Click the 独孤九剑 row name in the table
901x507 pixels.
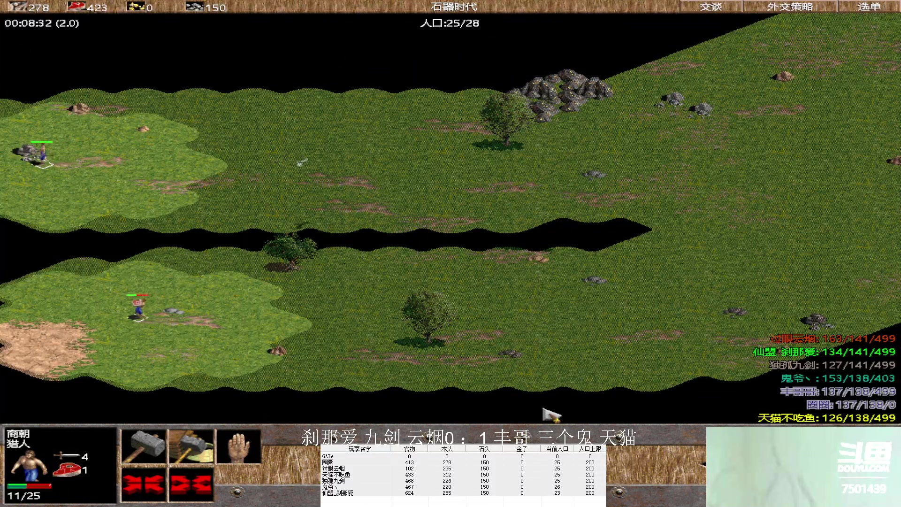tap(333, 481)
